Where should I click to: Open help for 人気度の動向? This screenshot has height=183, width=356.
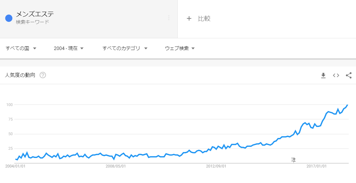43,75
